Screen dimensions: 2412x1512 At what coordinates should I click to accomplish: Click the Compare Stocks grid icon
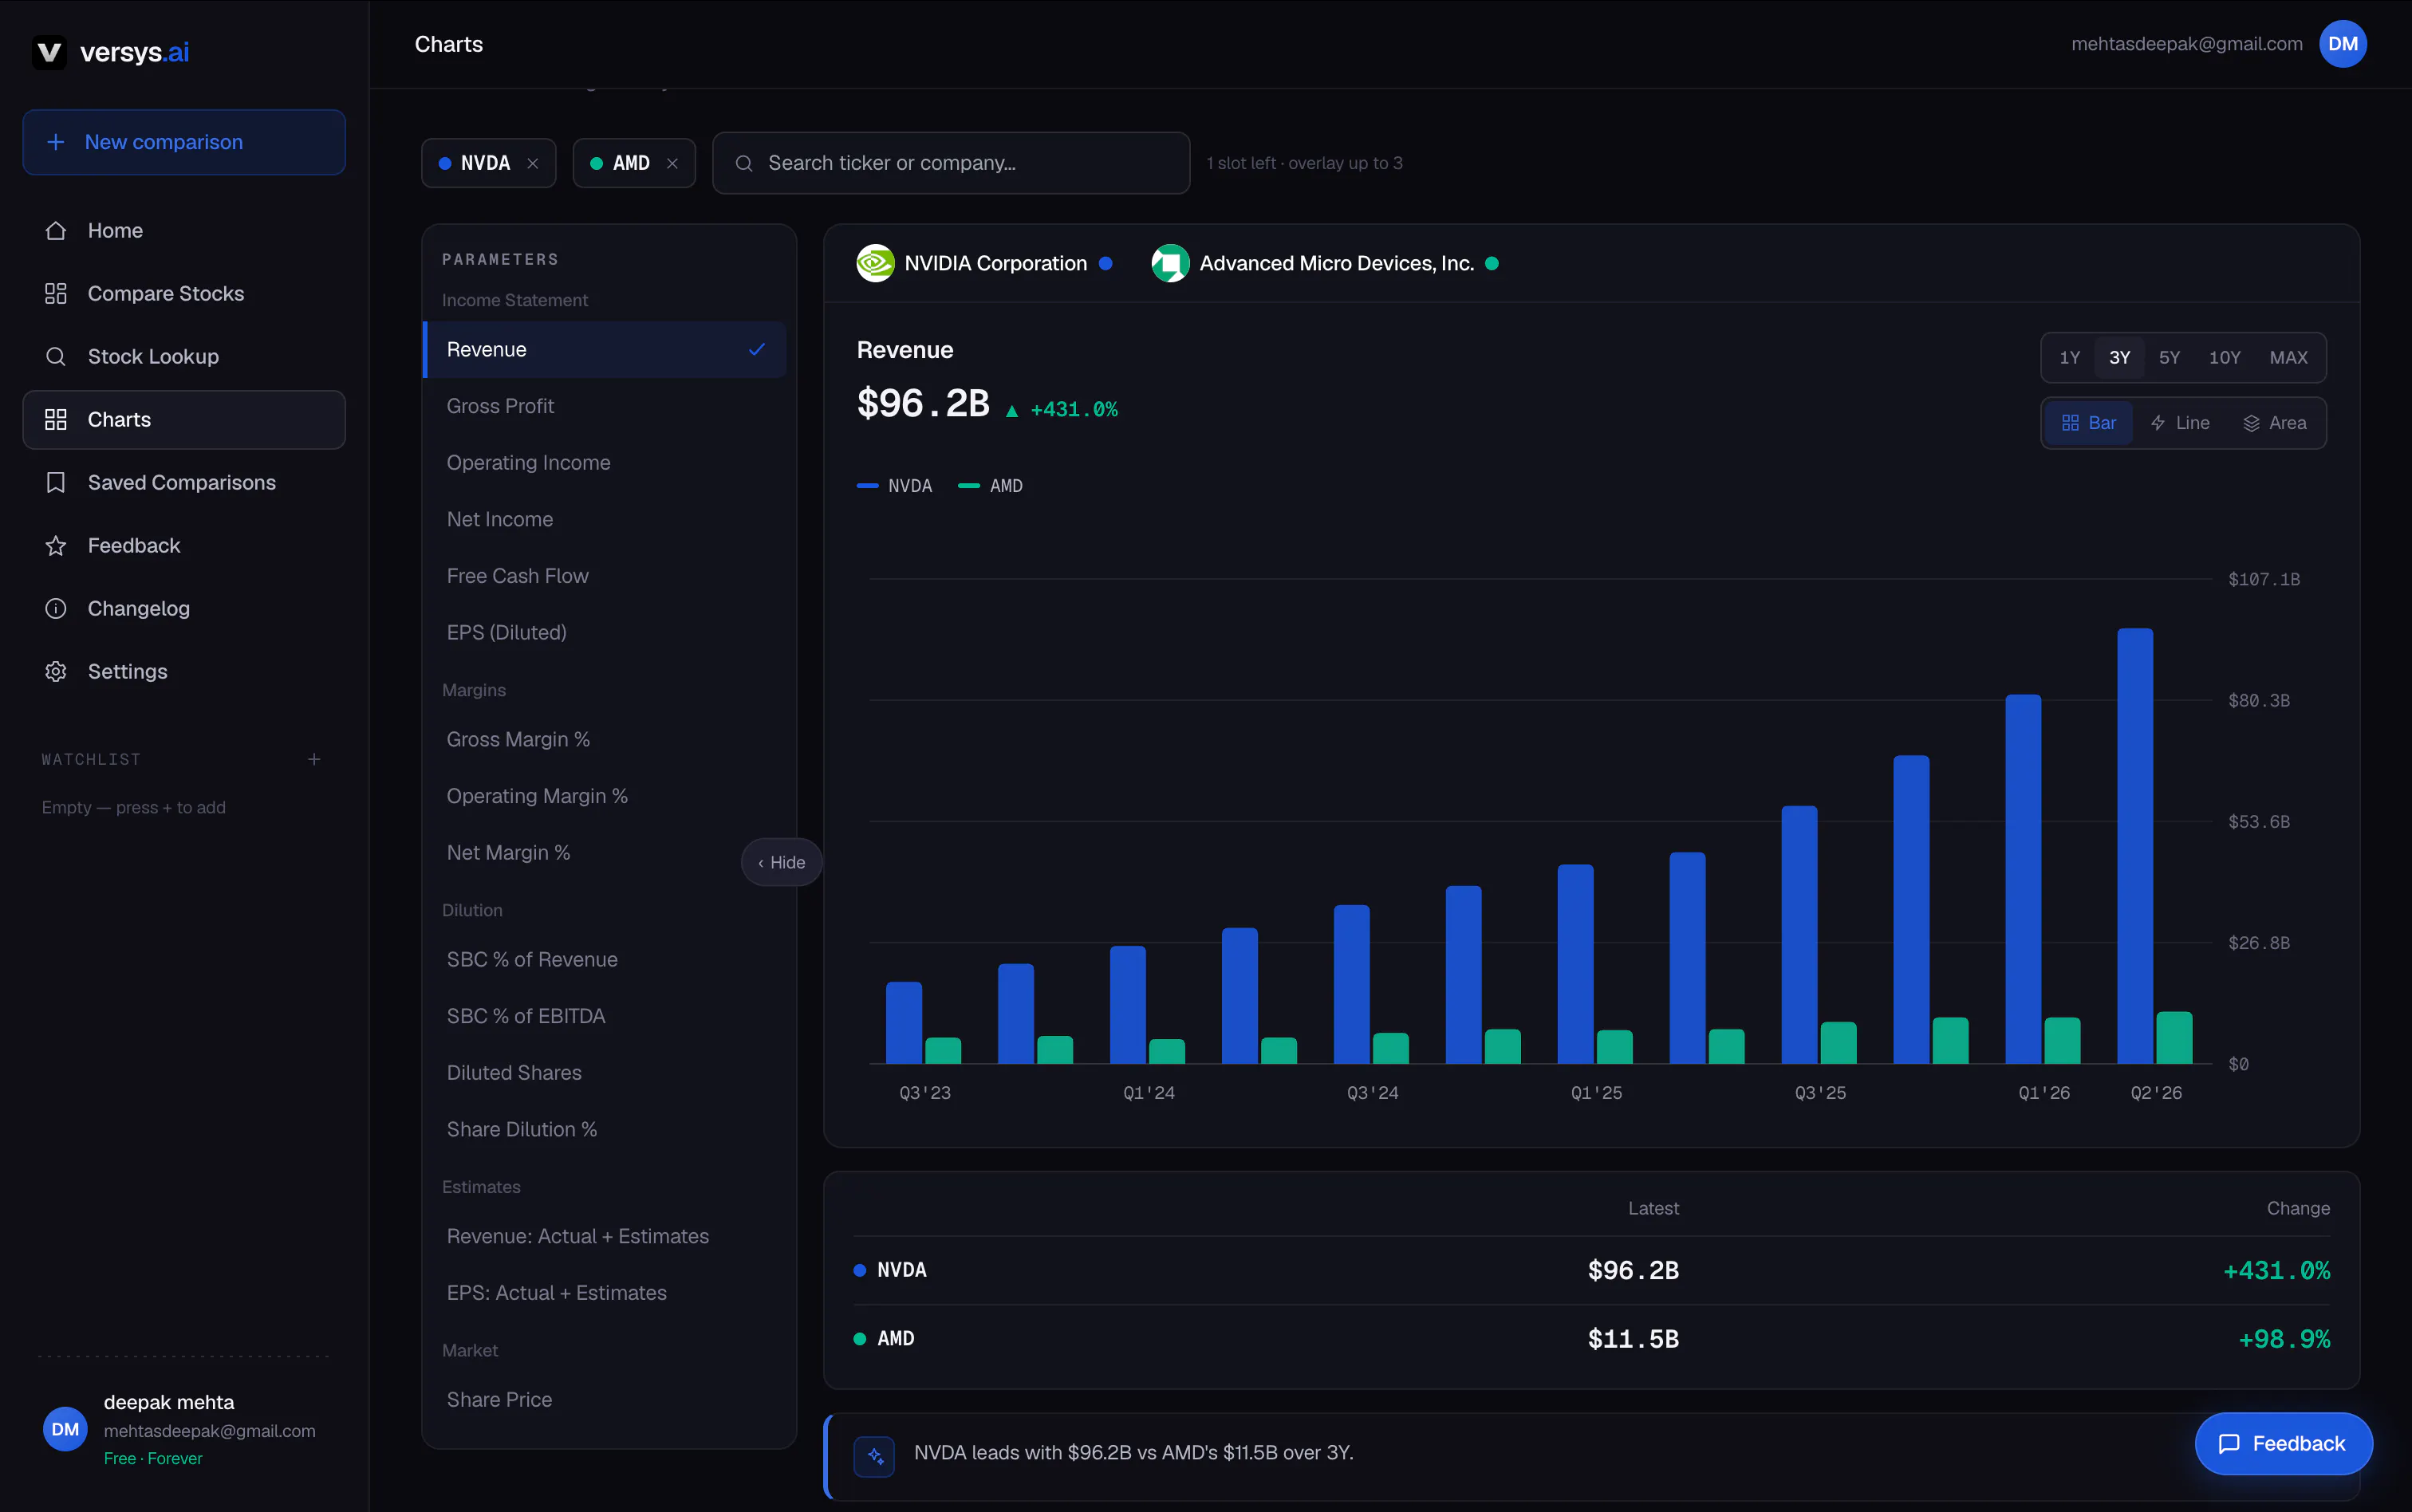(x=56, y=294)
